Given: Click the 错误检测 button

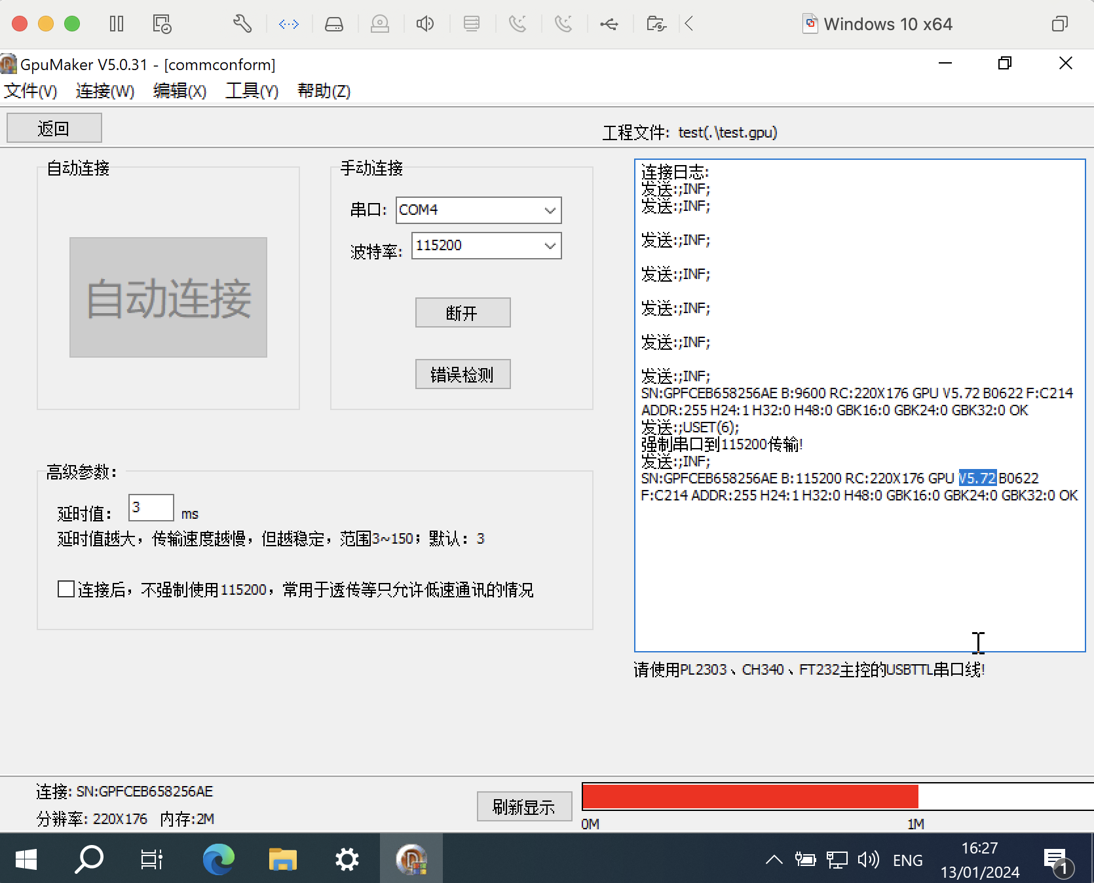Looking at the screenshot, I should point(462,374).
